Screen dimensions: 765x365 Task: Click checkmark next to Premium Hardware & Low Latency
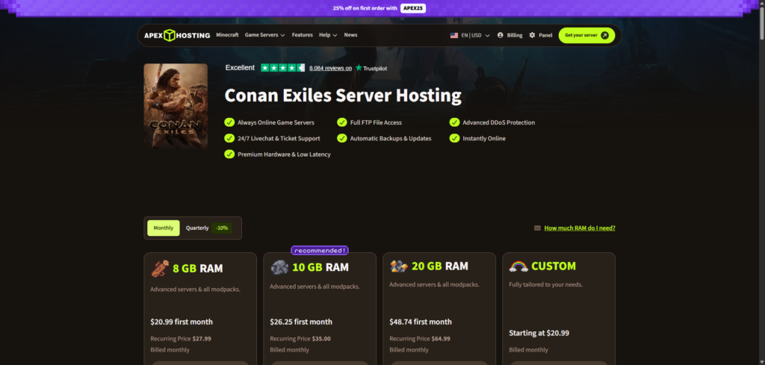[229, 154]
